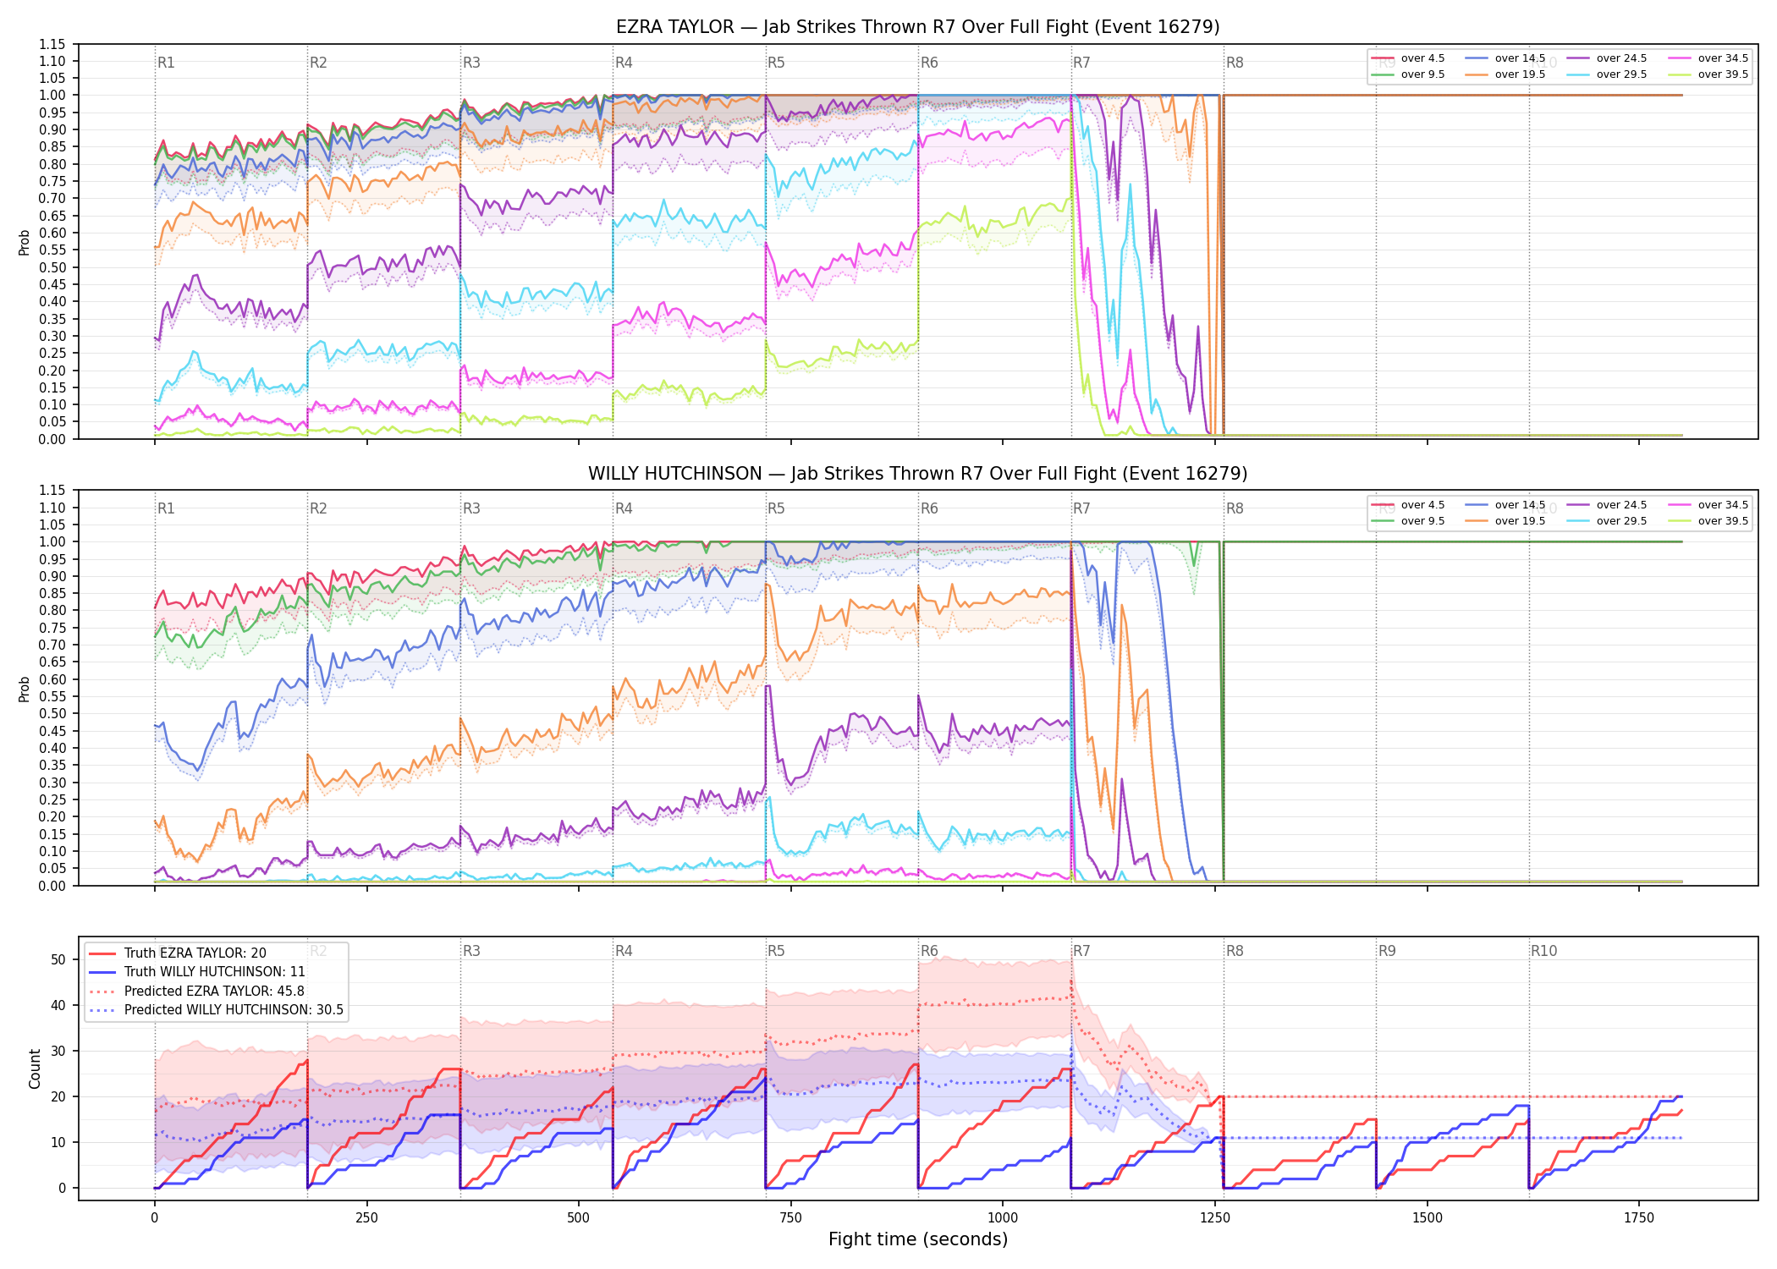Click the 1.00 tick label in Willy Hutchinson chart
This screenshot has height=1269, width=1777.
pos(52,541)
